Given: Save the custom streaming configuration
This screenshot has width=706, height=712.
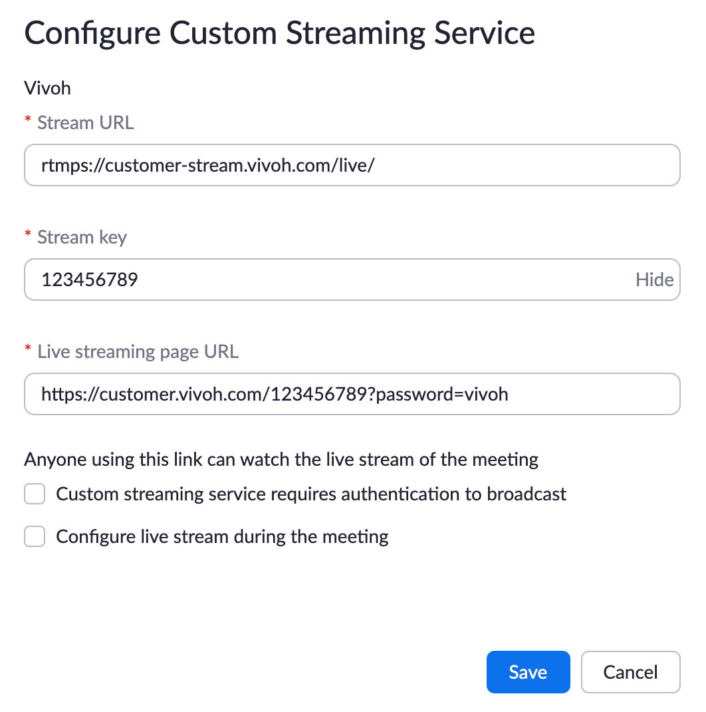Looking at the screenshot, I should 528,672.
